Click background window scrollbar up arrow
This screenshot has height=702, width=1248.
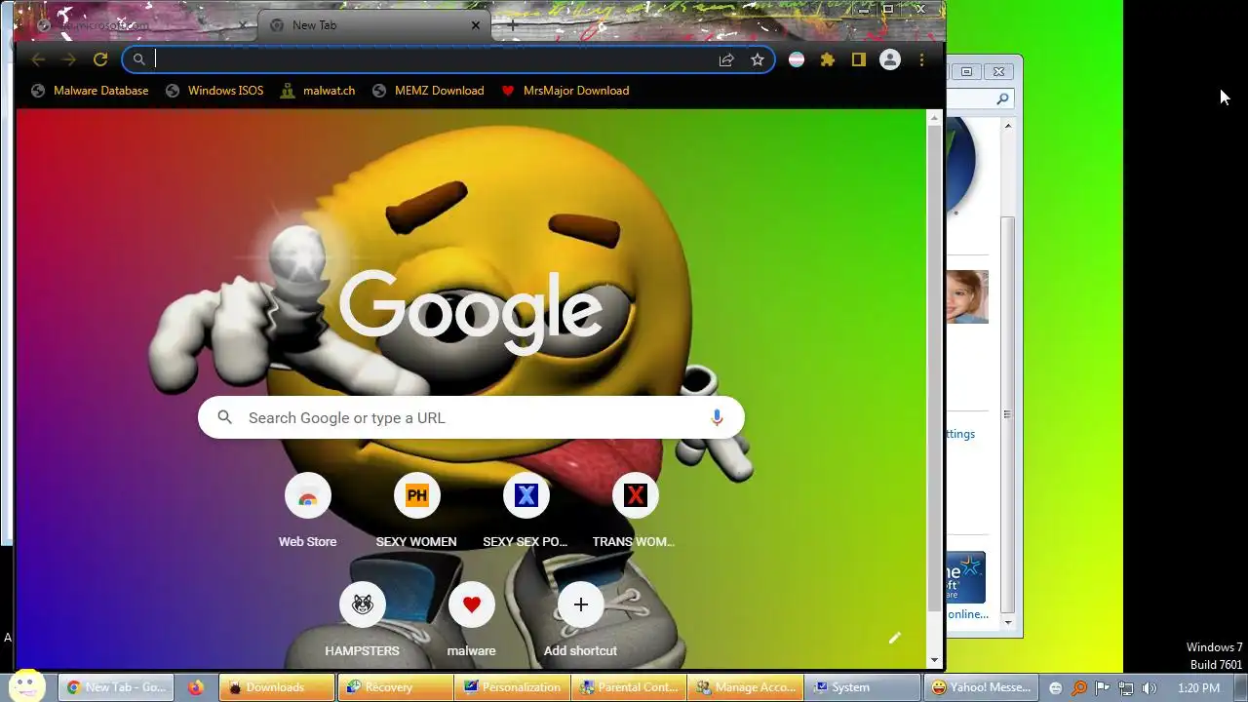pyautogui.click(x=1008, y=126)
